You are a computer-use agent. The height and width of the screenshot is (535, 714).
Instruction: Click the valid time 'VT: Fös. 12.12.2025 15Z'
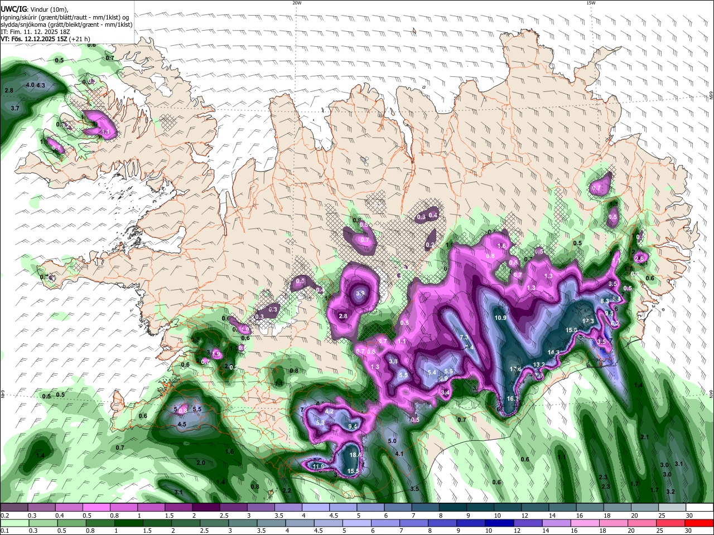click(x=34, y=39)
